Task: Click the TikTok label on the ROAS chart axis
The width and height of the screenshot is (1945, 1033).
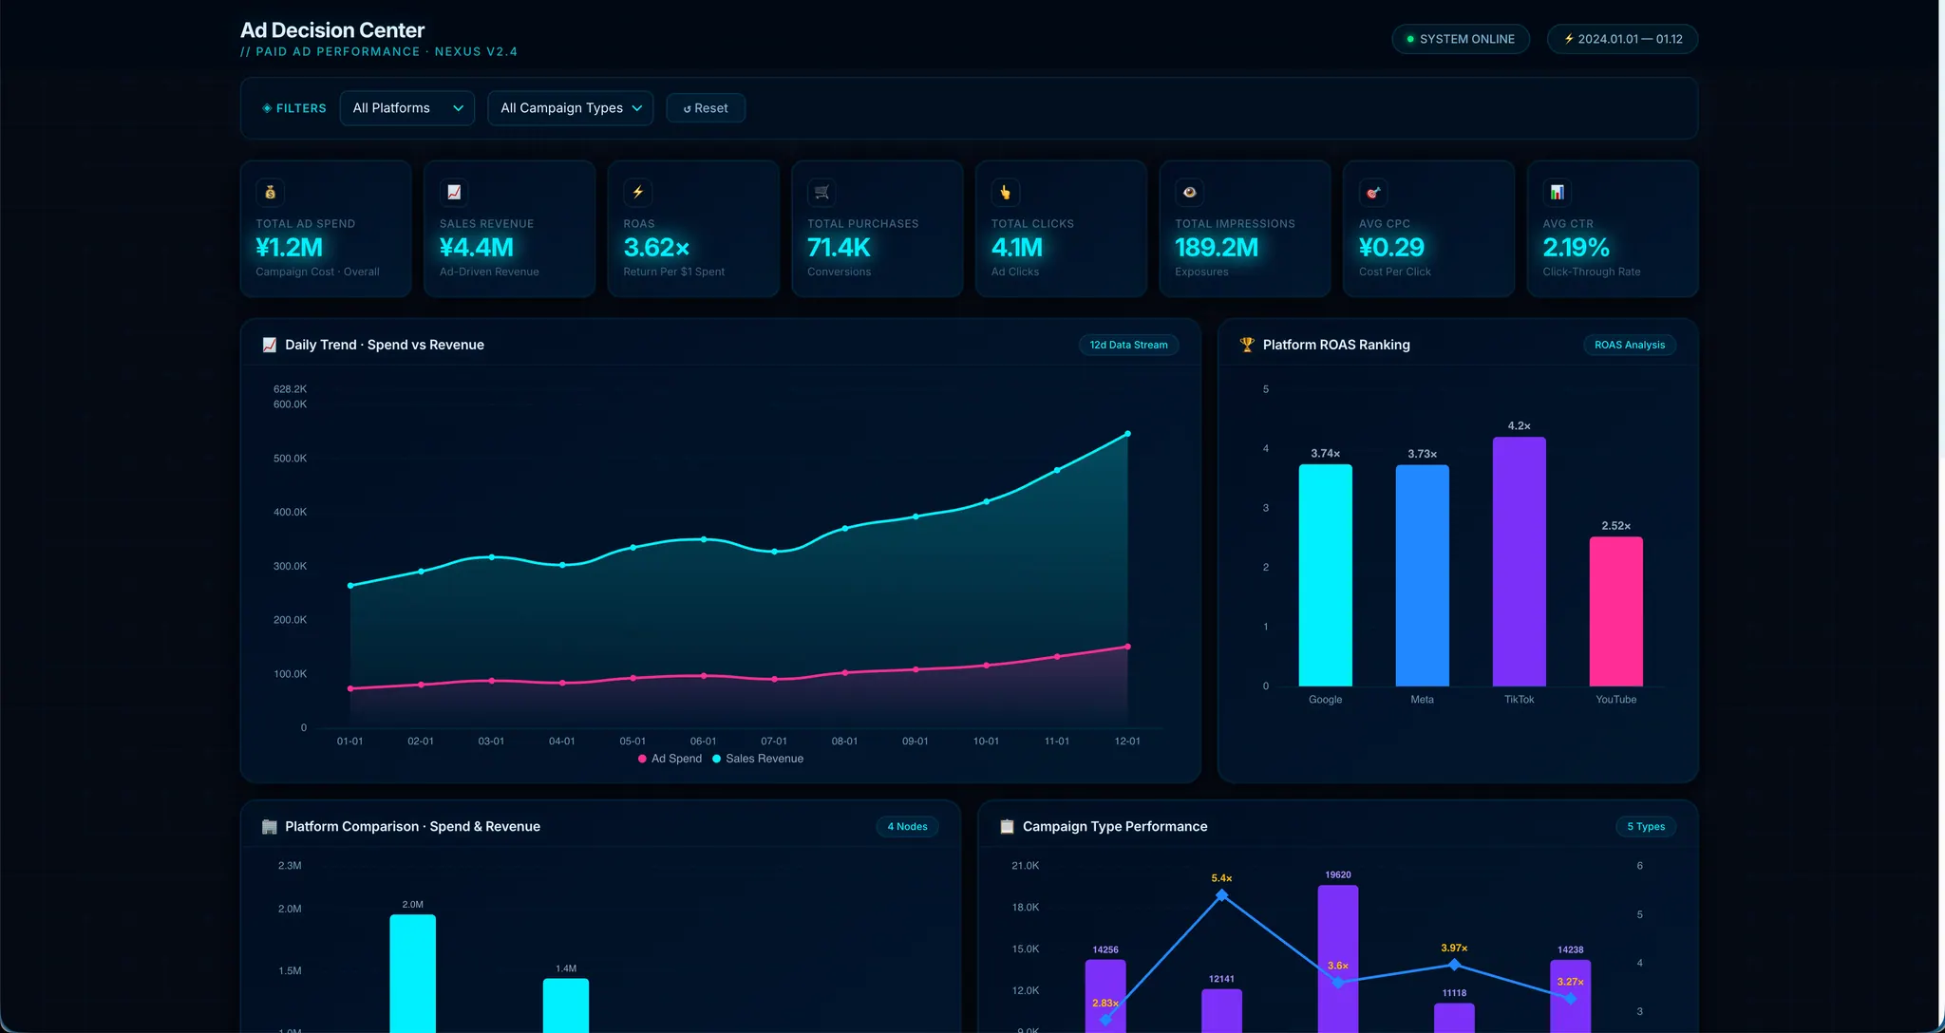Action: [1520, 700]
